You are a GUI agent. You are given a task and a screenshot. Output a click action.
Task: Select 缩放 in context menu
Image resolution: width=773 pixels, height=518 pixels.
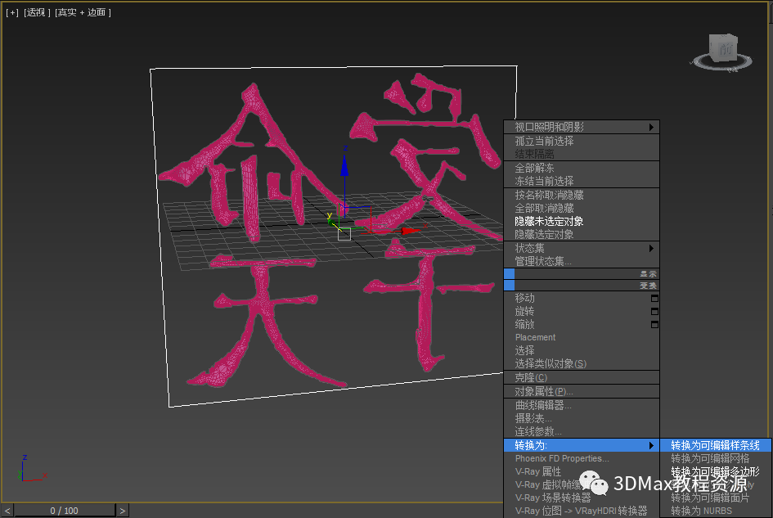pos(524,325)
